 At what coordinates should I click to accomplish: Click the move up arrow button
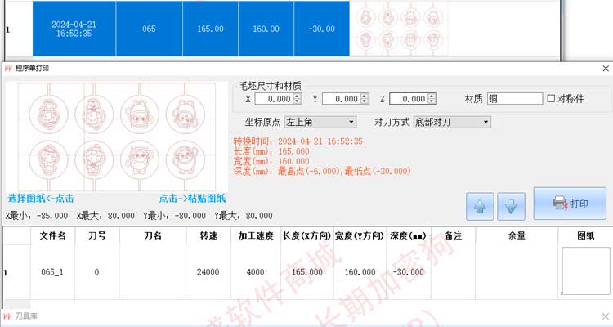[x=480, y=206]
